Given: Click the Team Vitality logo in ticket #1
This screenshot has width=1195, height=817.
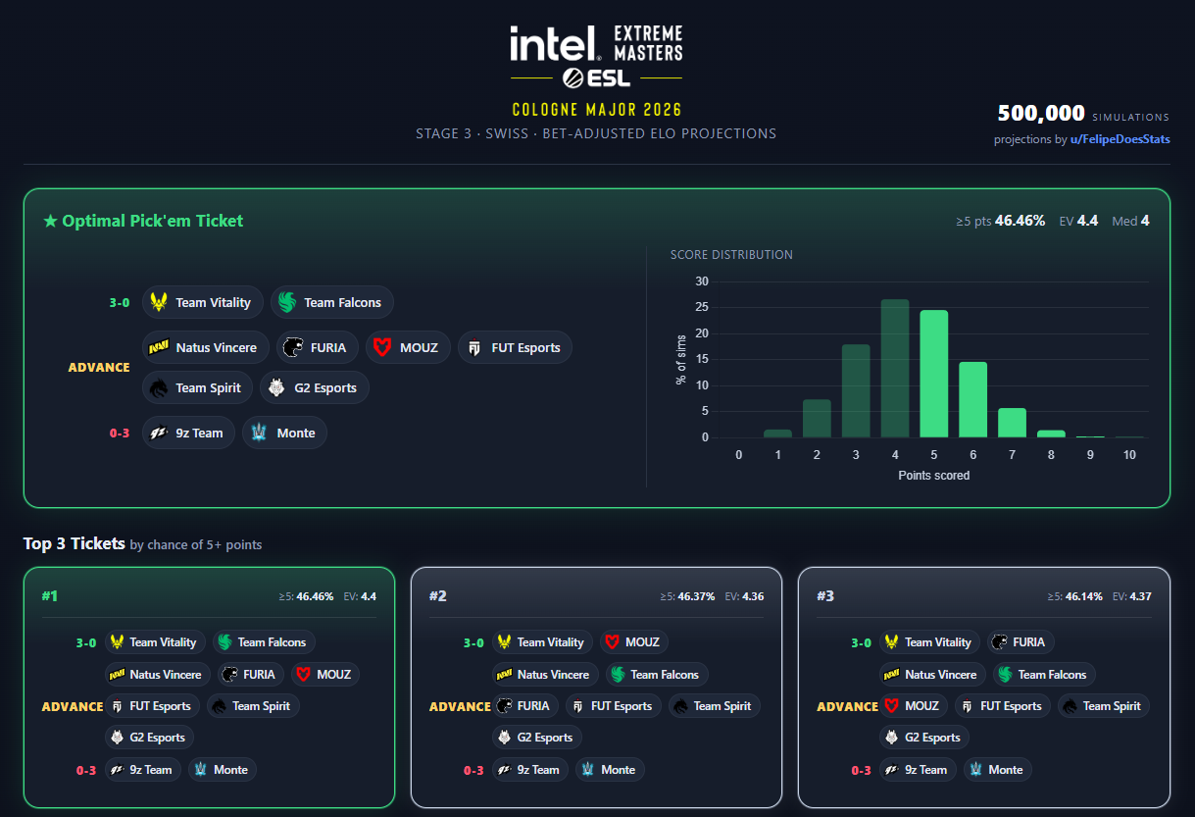Looking at the screenshot, I should tap(118, 642).
